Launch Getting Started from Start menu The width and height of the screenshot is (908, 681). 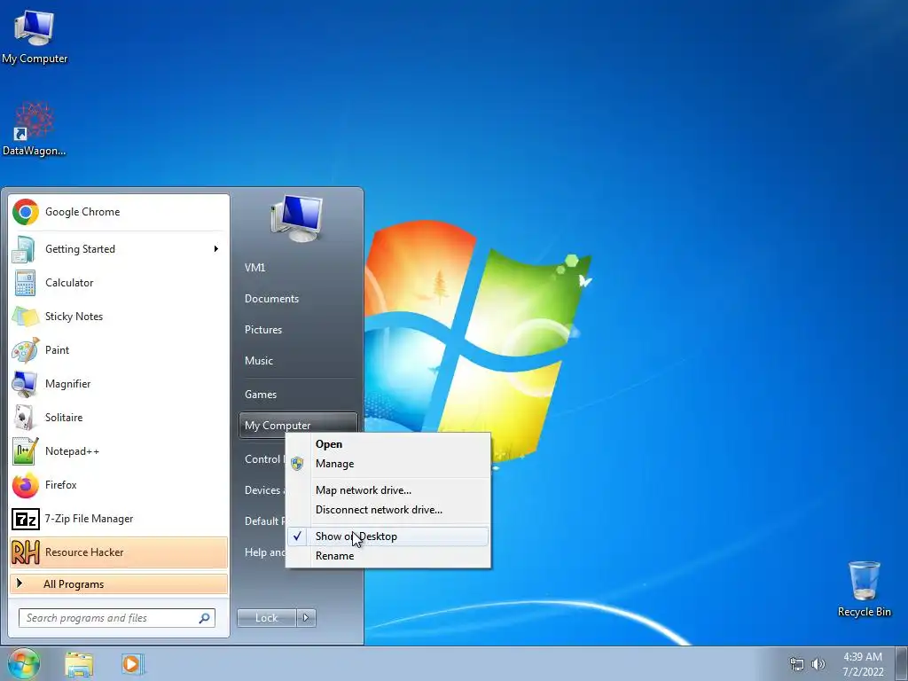pyautogui.click(x=119, y=249)
